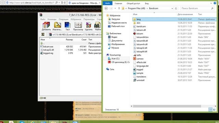Open Недавние места in navigation pane
The image size is (219, 123).
tap(119, 23)
